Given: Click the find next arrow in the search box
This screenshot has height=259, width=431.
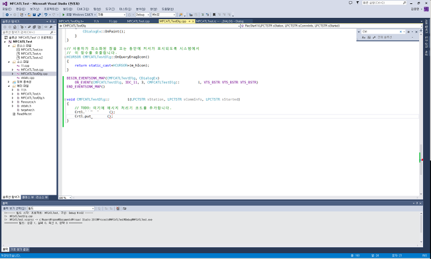Looking at the screenshot, I should click(408, 32).
